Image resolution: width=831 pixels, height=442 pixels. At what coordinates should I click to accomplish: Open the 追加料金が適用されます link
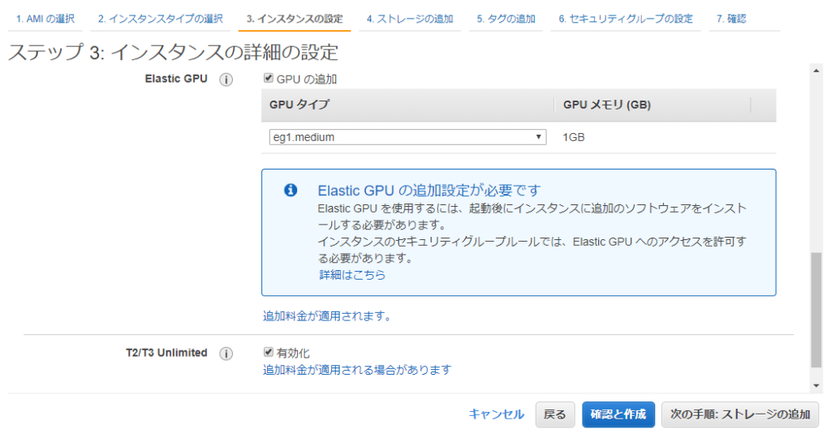click(x=327, y=316)
